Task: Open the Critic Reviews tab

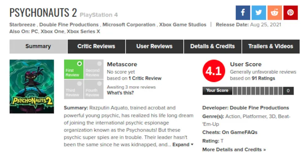Action: click(x=96, y=46)
